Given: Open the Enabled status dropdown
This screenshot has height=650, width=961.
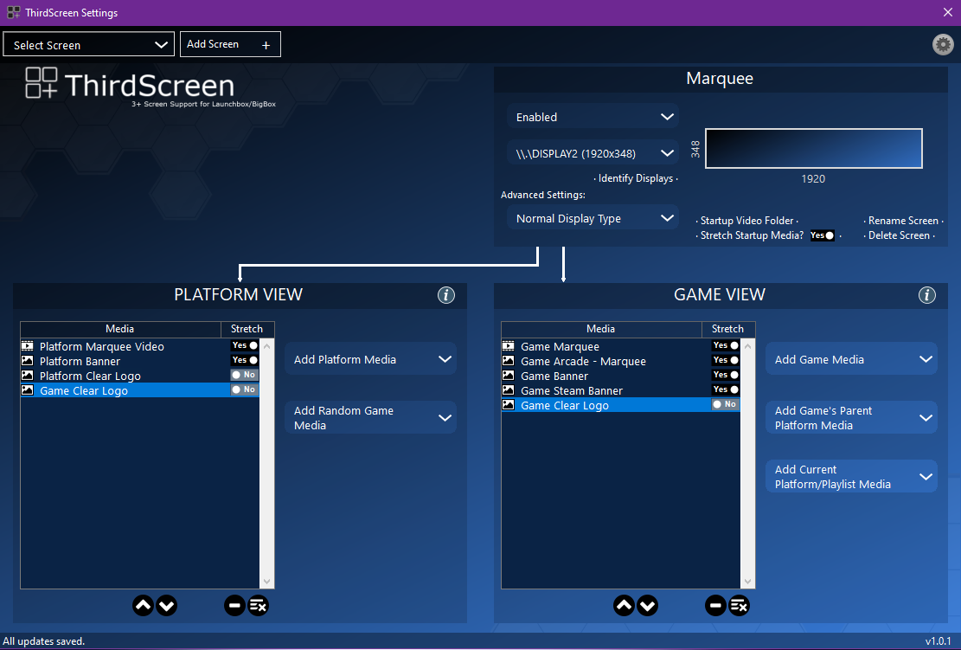Looking at the screenshot, I should click(x=593, y=117).
